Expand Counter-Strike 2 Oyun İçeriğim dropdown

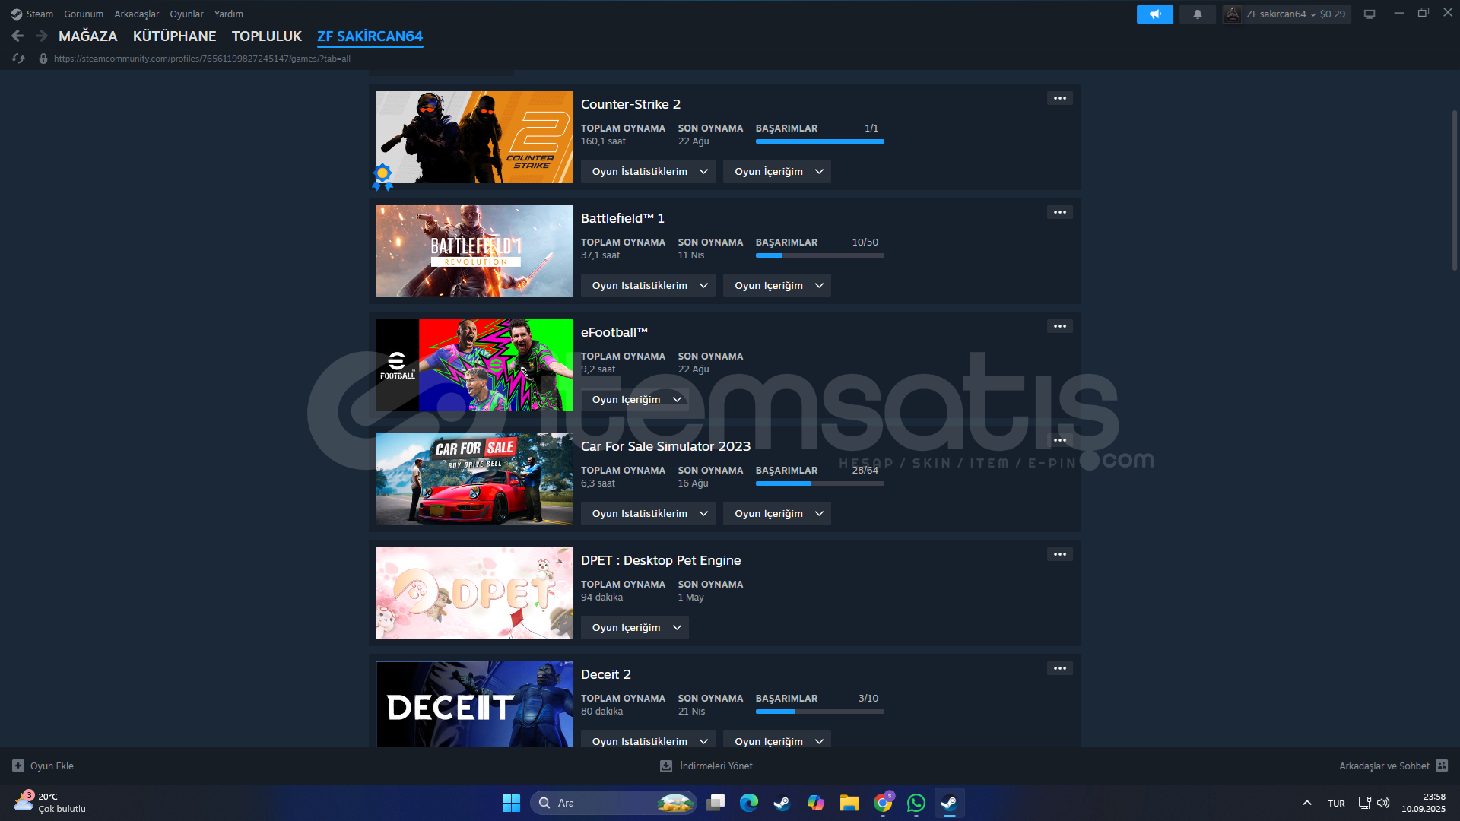pos(777,171)
